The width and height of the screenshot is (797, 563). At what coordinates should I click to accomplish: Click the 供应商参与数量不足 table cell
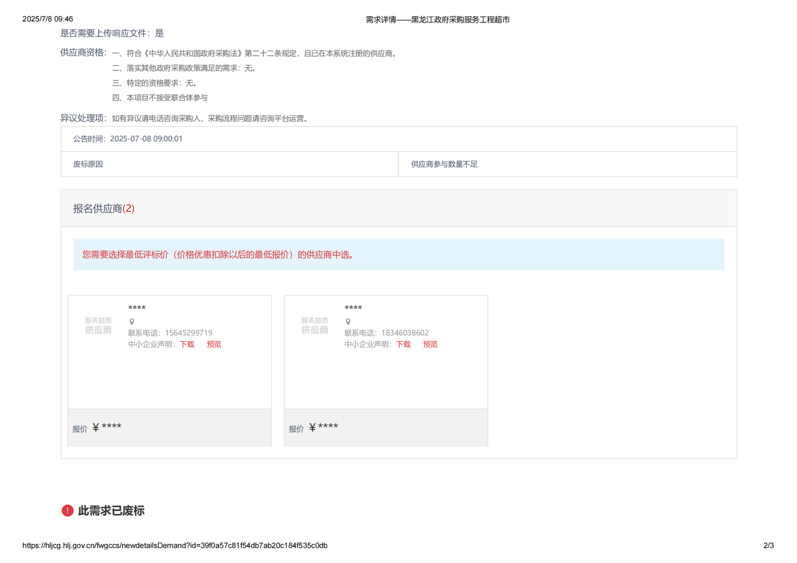pos(444,164)
